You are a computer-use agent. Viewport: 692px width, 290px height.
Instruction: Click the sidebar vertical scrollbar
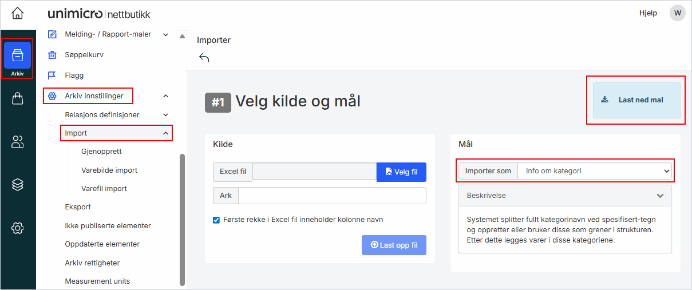pyautogui.click(x=183, y=217)
